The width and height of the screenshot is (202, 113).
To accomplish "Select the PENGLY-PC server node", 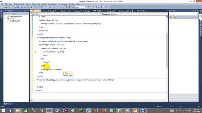I will pyautogui.click(x=16, y=21).
